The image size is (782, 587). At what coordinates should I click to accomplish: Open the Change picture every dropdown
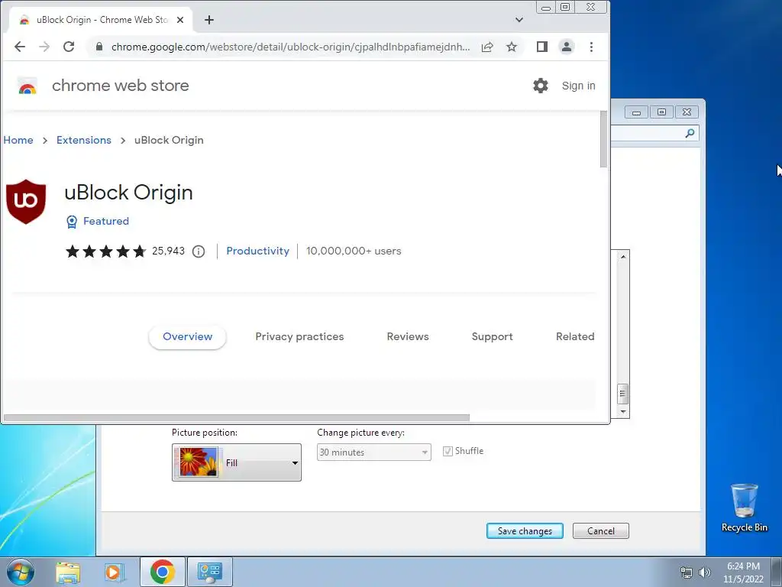coord(374,452)
